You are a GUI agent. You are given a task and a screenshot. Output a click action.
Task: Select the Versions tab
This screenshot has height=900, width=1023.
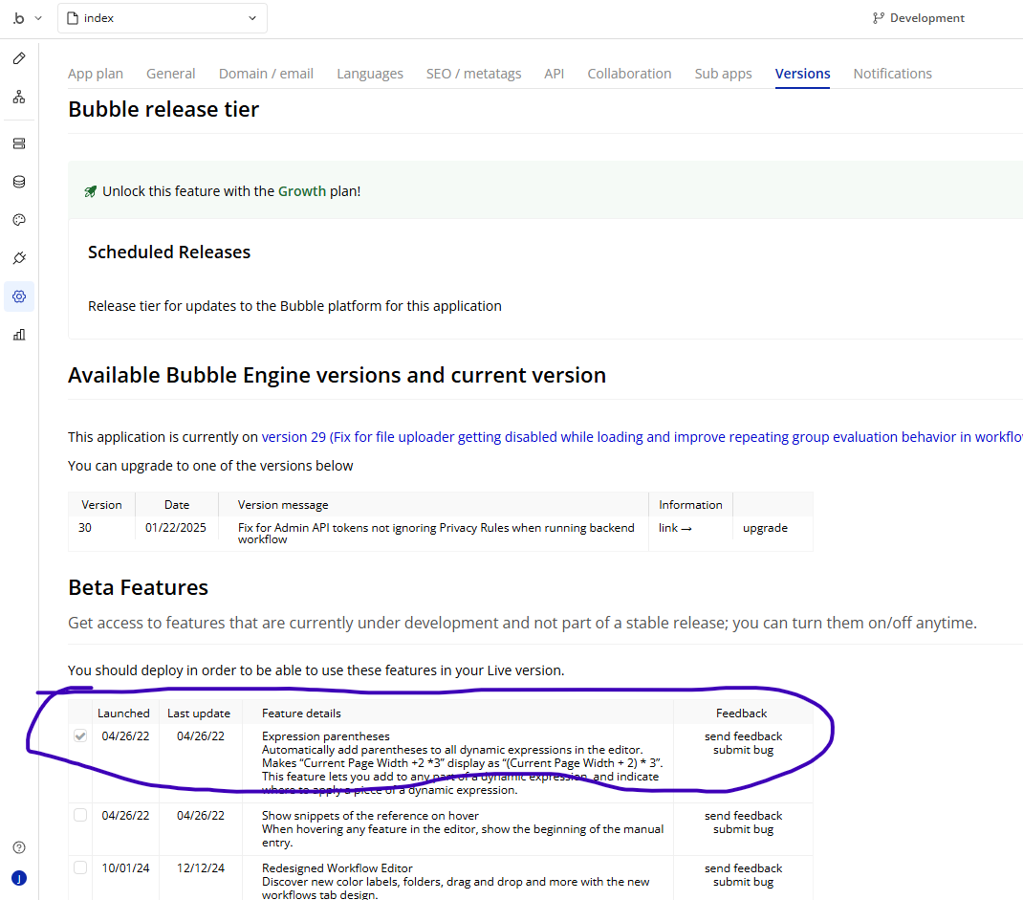pyautogui.click(x=802, y=74)
